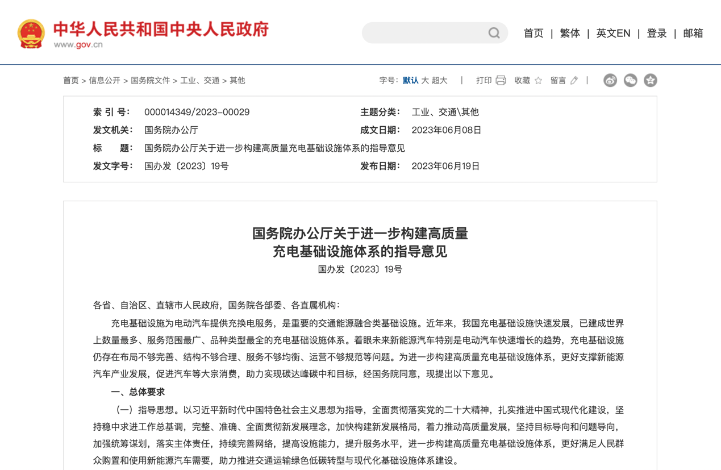
Task: Click the pencil comment icon
Action: tap(574, 81)
